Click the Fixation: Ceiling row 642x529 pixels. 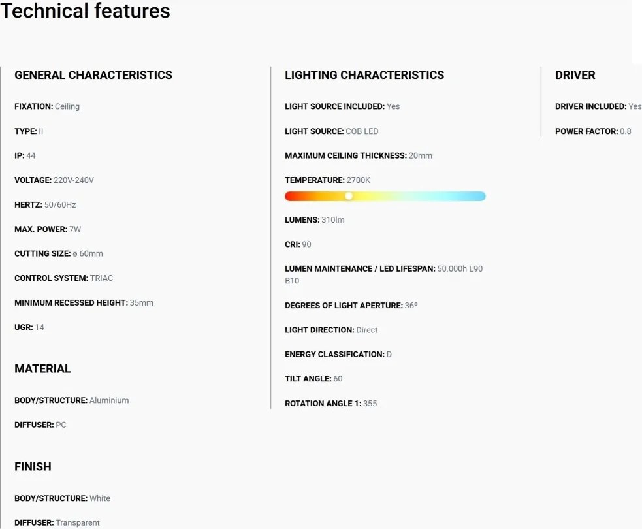click(x=47, y=106)
